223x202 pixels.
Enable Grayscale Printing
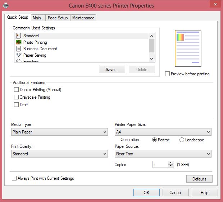click(x=16, y=97)
